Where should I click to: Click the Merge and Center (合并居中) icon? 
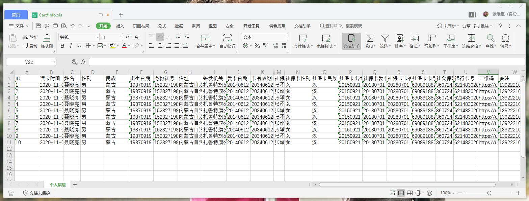coord(205,38)
